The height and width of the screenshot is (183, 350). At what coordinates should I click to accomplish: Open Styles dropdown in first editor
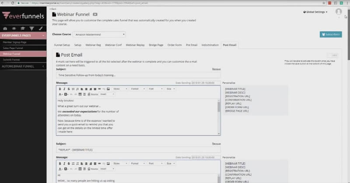(x=120, y=89)
